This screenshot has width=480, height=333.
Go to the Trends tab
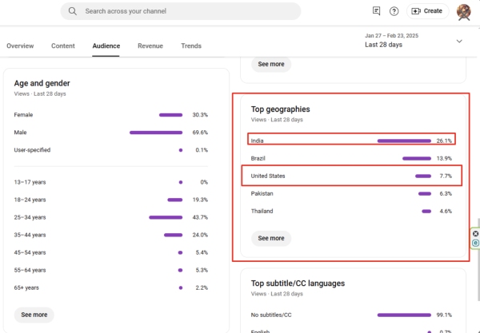point(191,46)
